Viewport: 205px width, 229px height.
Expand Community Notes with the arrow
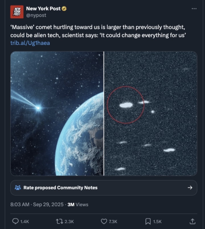pyautogui.click(x=190, y=188)
